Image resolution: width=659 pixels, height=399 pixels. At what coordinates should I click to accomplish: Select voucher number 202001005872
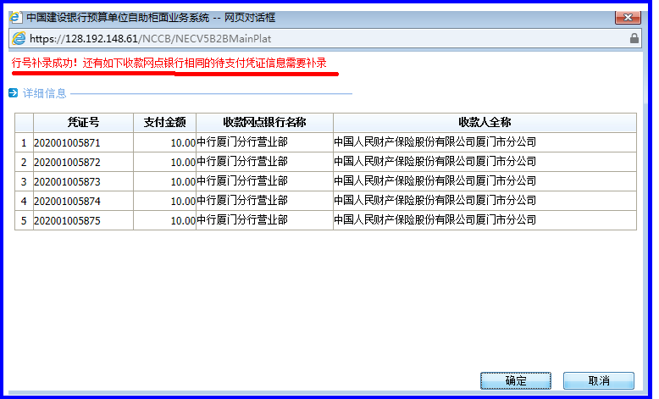tap(67, 162)
